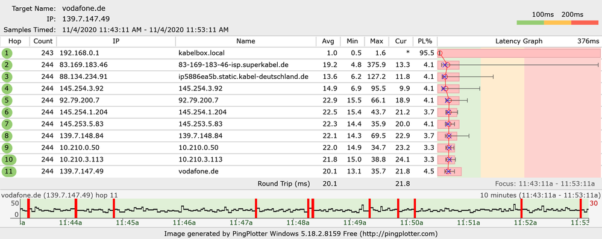Click hop 1 red packet loss bar
The image size is (602, 239).
tap(519, 54)
